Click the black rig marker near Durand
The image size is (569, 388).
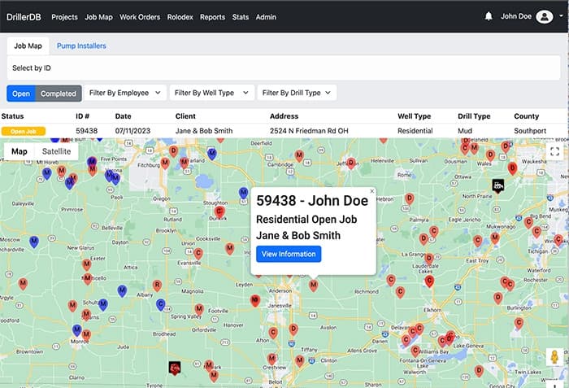(173, 368)
